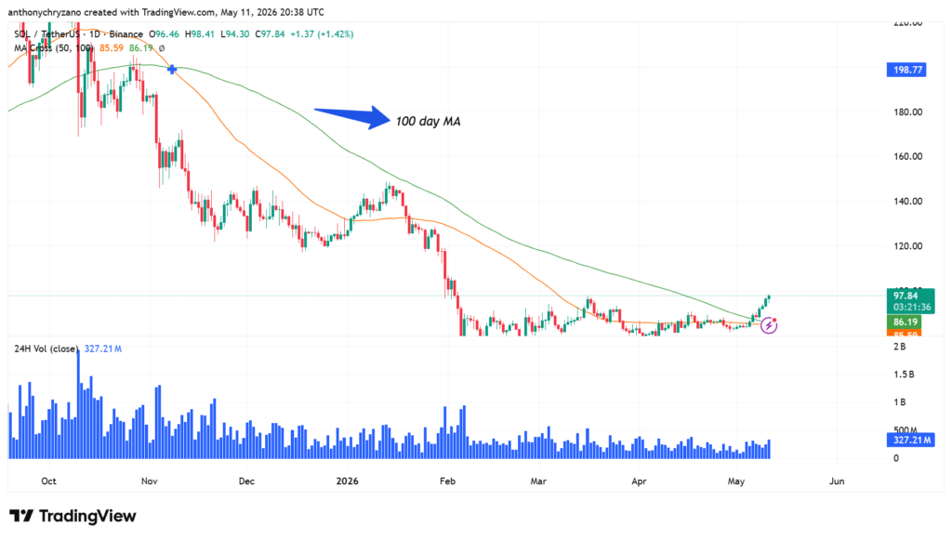Click the green 97.84 current price label
Screen dimensions: 952x540
coord(906,296)
